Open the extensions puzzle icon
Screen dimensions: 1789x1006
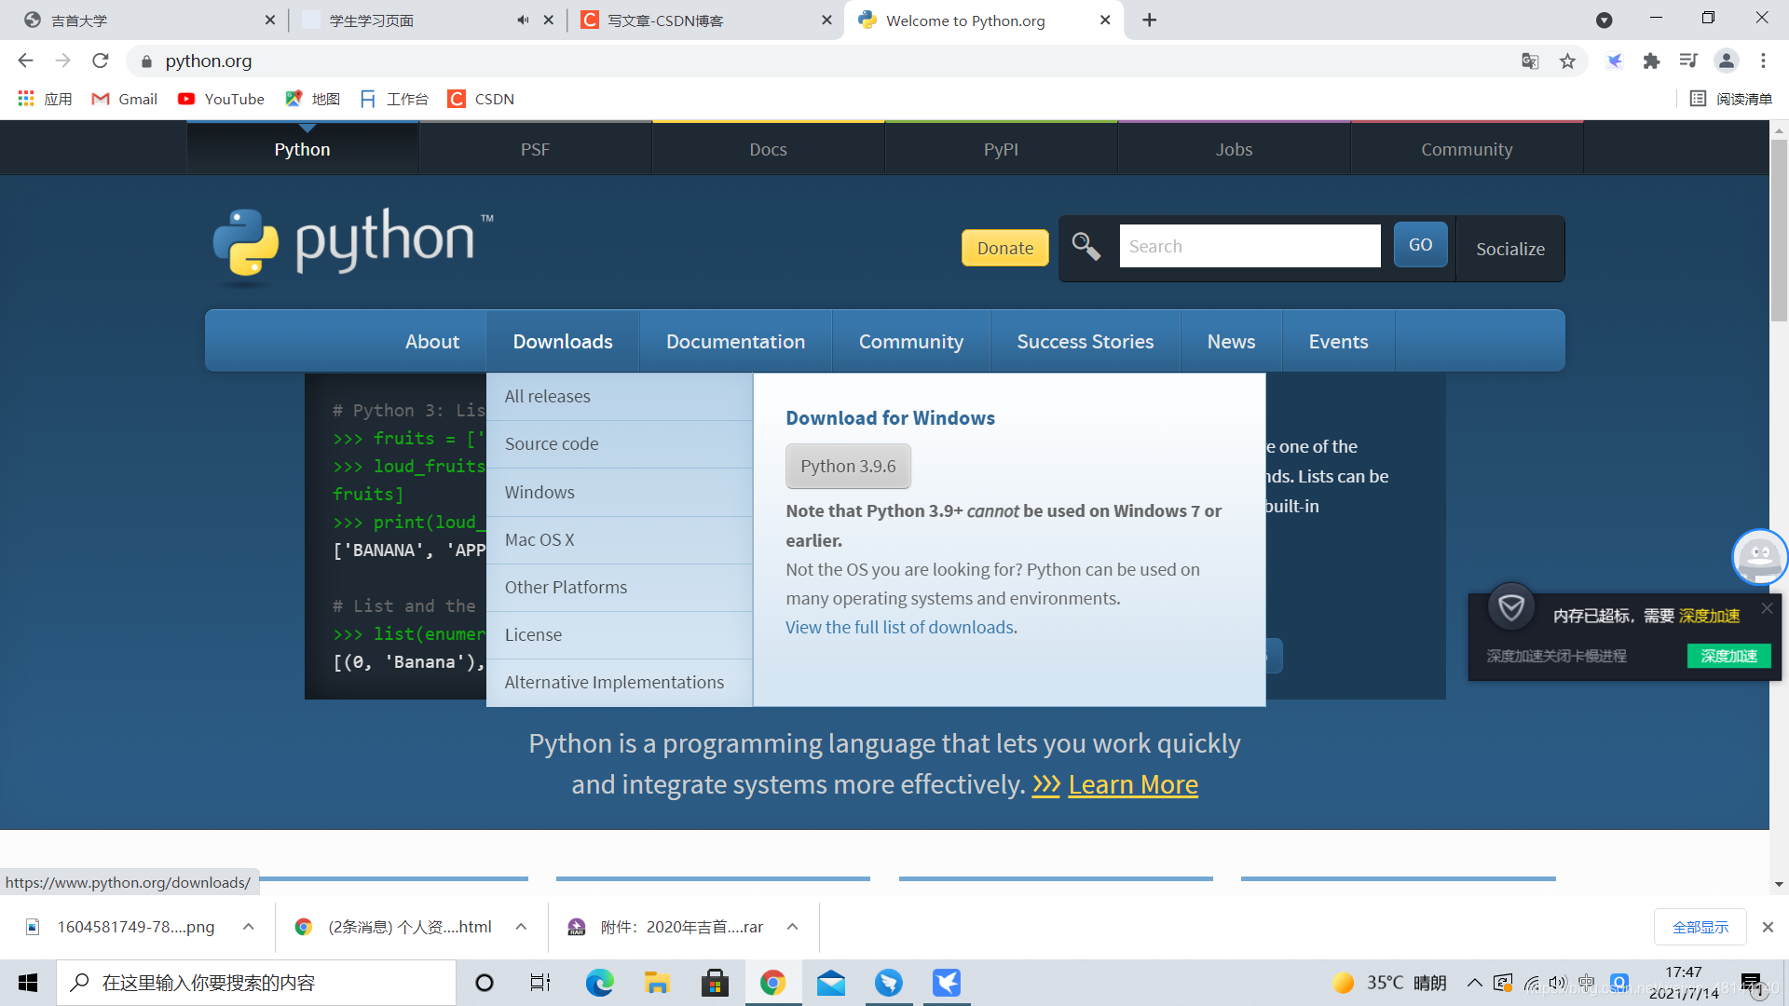click(x=1652, y=61)
